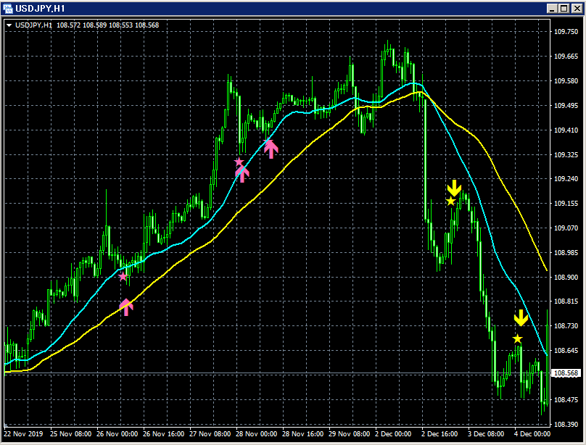Click the 108.730 price scale label
586x445 pixels.
pos(566,326)
